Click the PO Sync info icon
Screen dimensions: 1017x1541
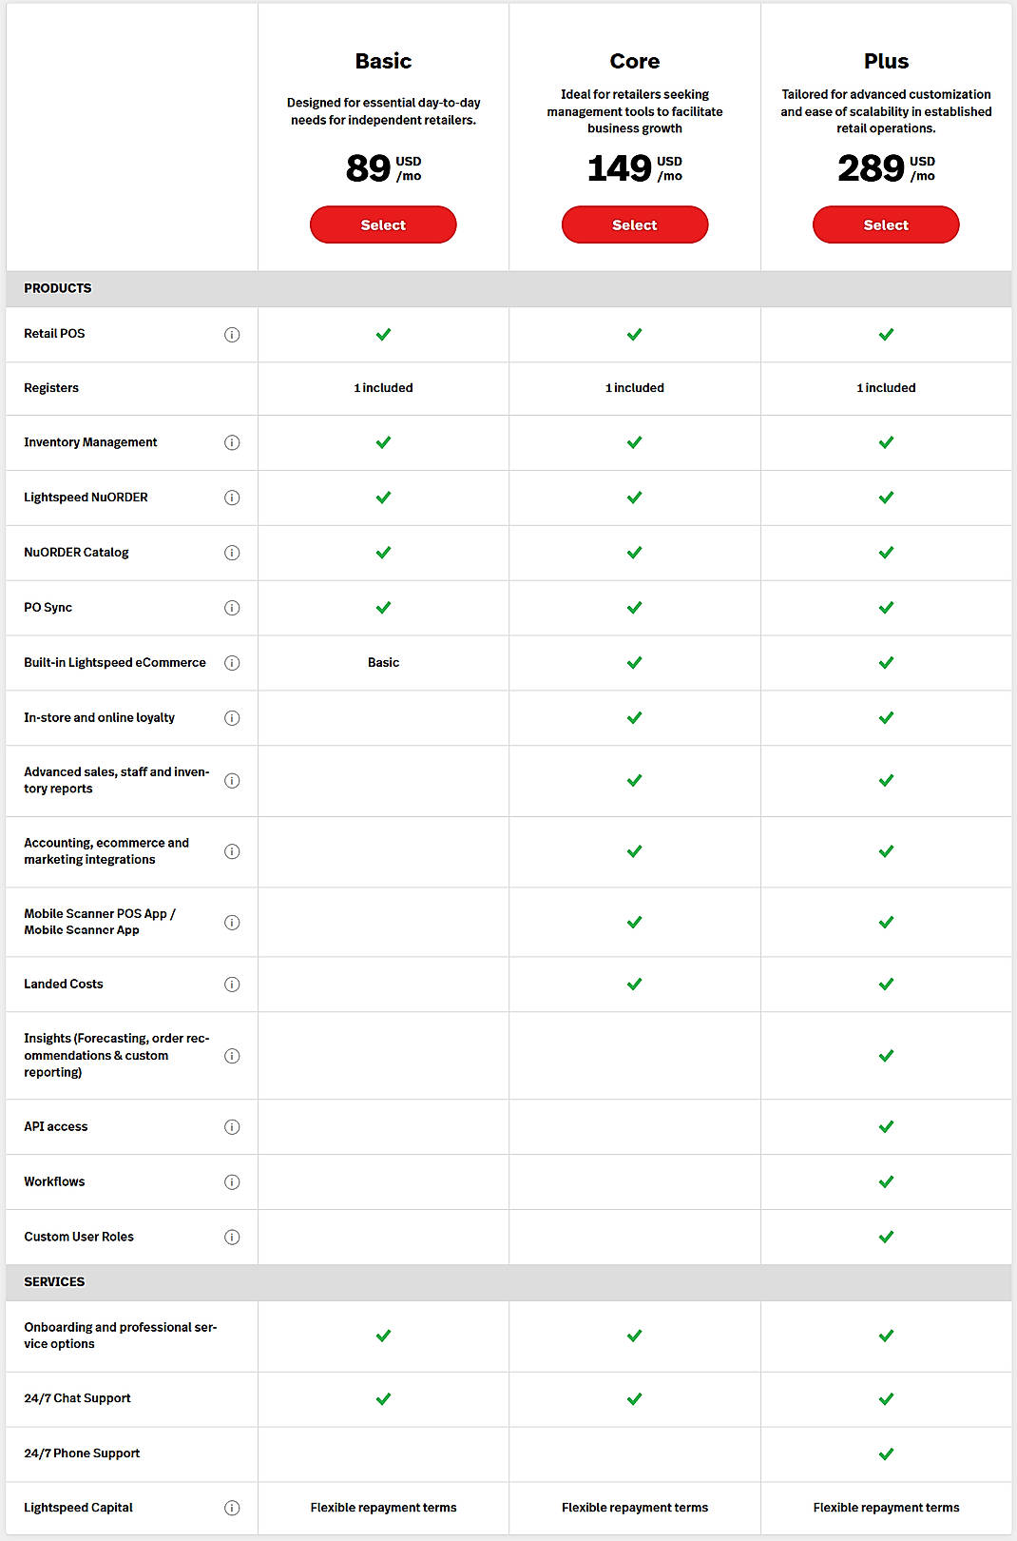[232, 609]
